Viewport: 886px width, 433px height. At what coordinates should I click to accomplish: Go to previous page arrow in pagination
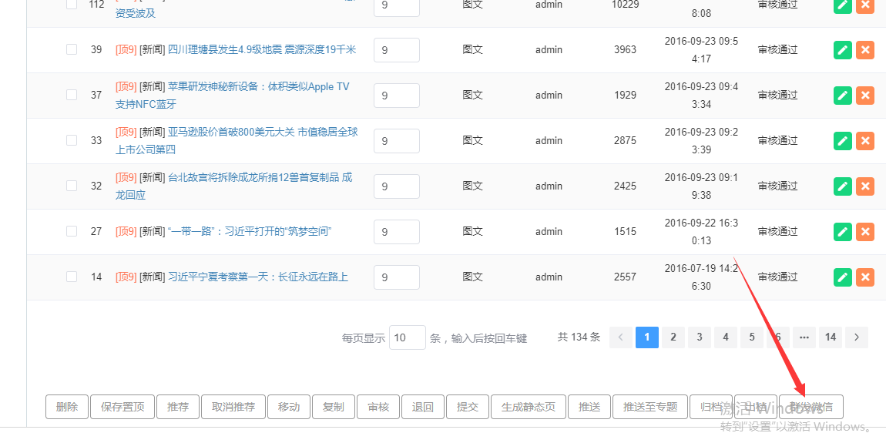coord(621,337)
